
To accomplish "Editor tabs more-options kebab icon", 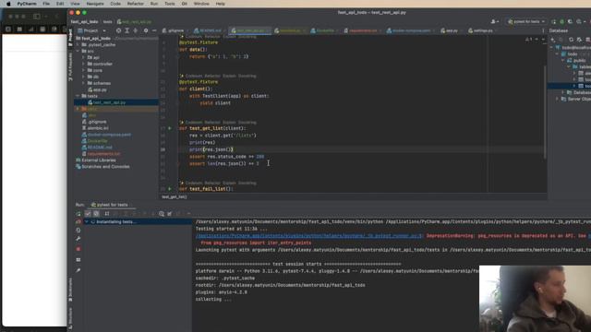I will [x=543, y=30].
